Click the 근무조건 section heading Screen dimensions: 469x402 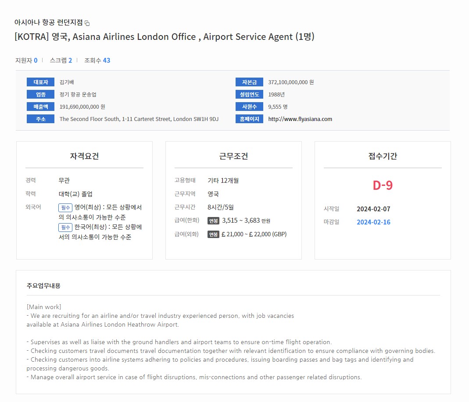click(x=233, y=156)
